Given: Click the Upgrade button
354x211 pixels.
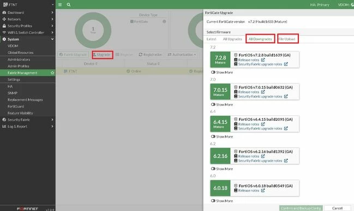Looking at the screenshot, I should 102,54.
